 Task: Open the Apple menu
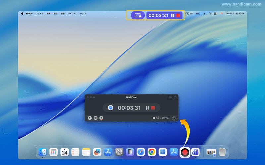pos(22,14)
